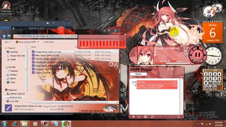This screenshot has width=226, height=127.
Task: Open the Atur dropdown menu
Action: (7, 42)
